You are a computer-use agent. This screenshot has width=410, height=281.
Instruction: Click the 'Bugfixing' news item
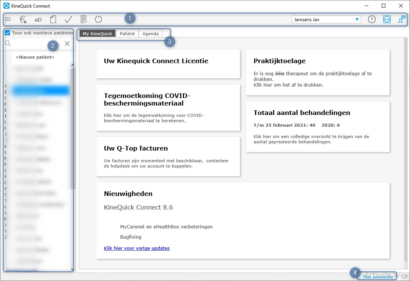pos(131,237)
